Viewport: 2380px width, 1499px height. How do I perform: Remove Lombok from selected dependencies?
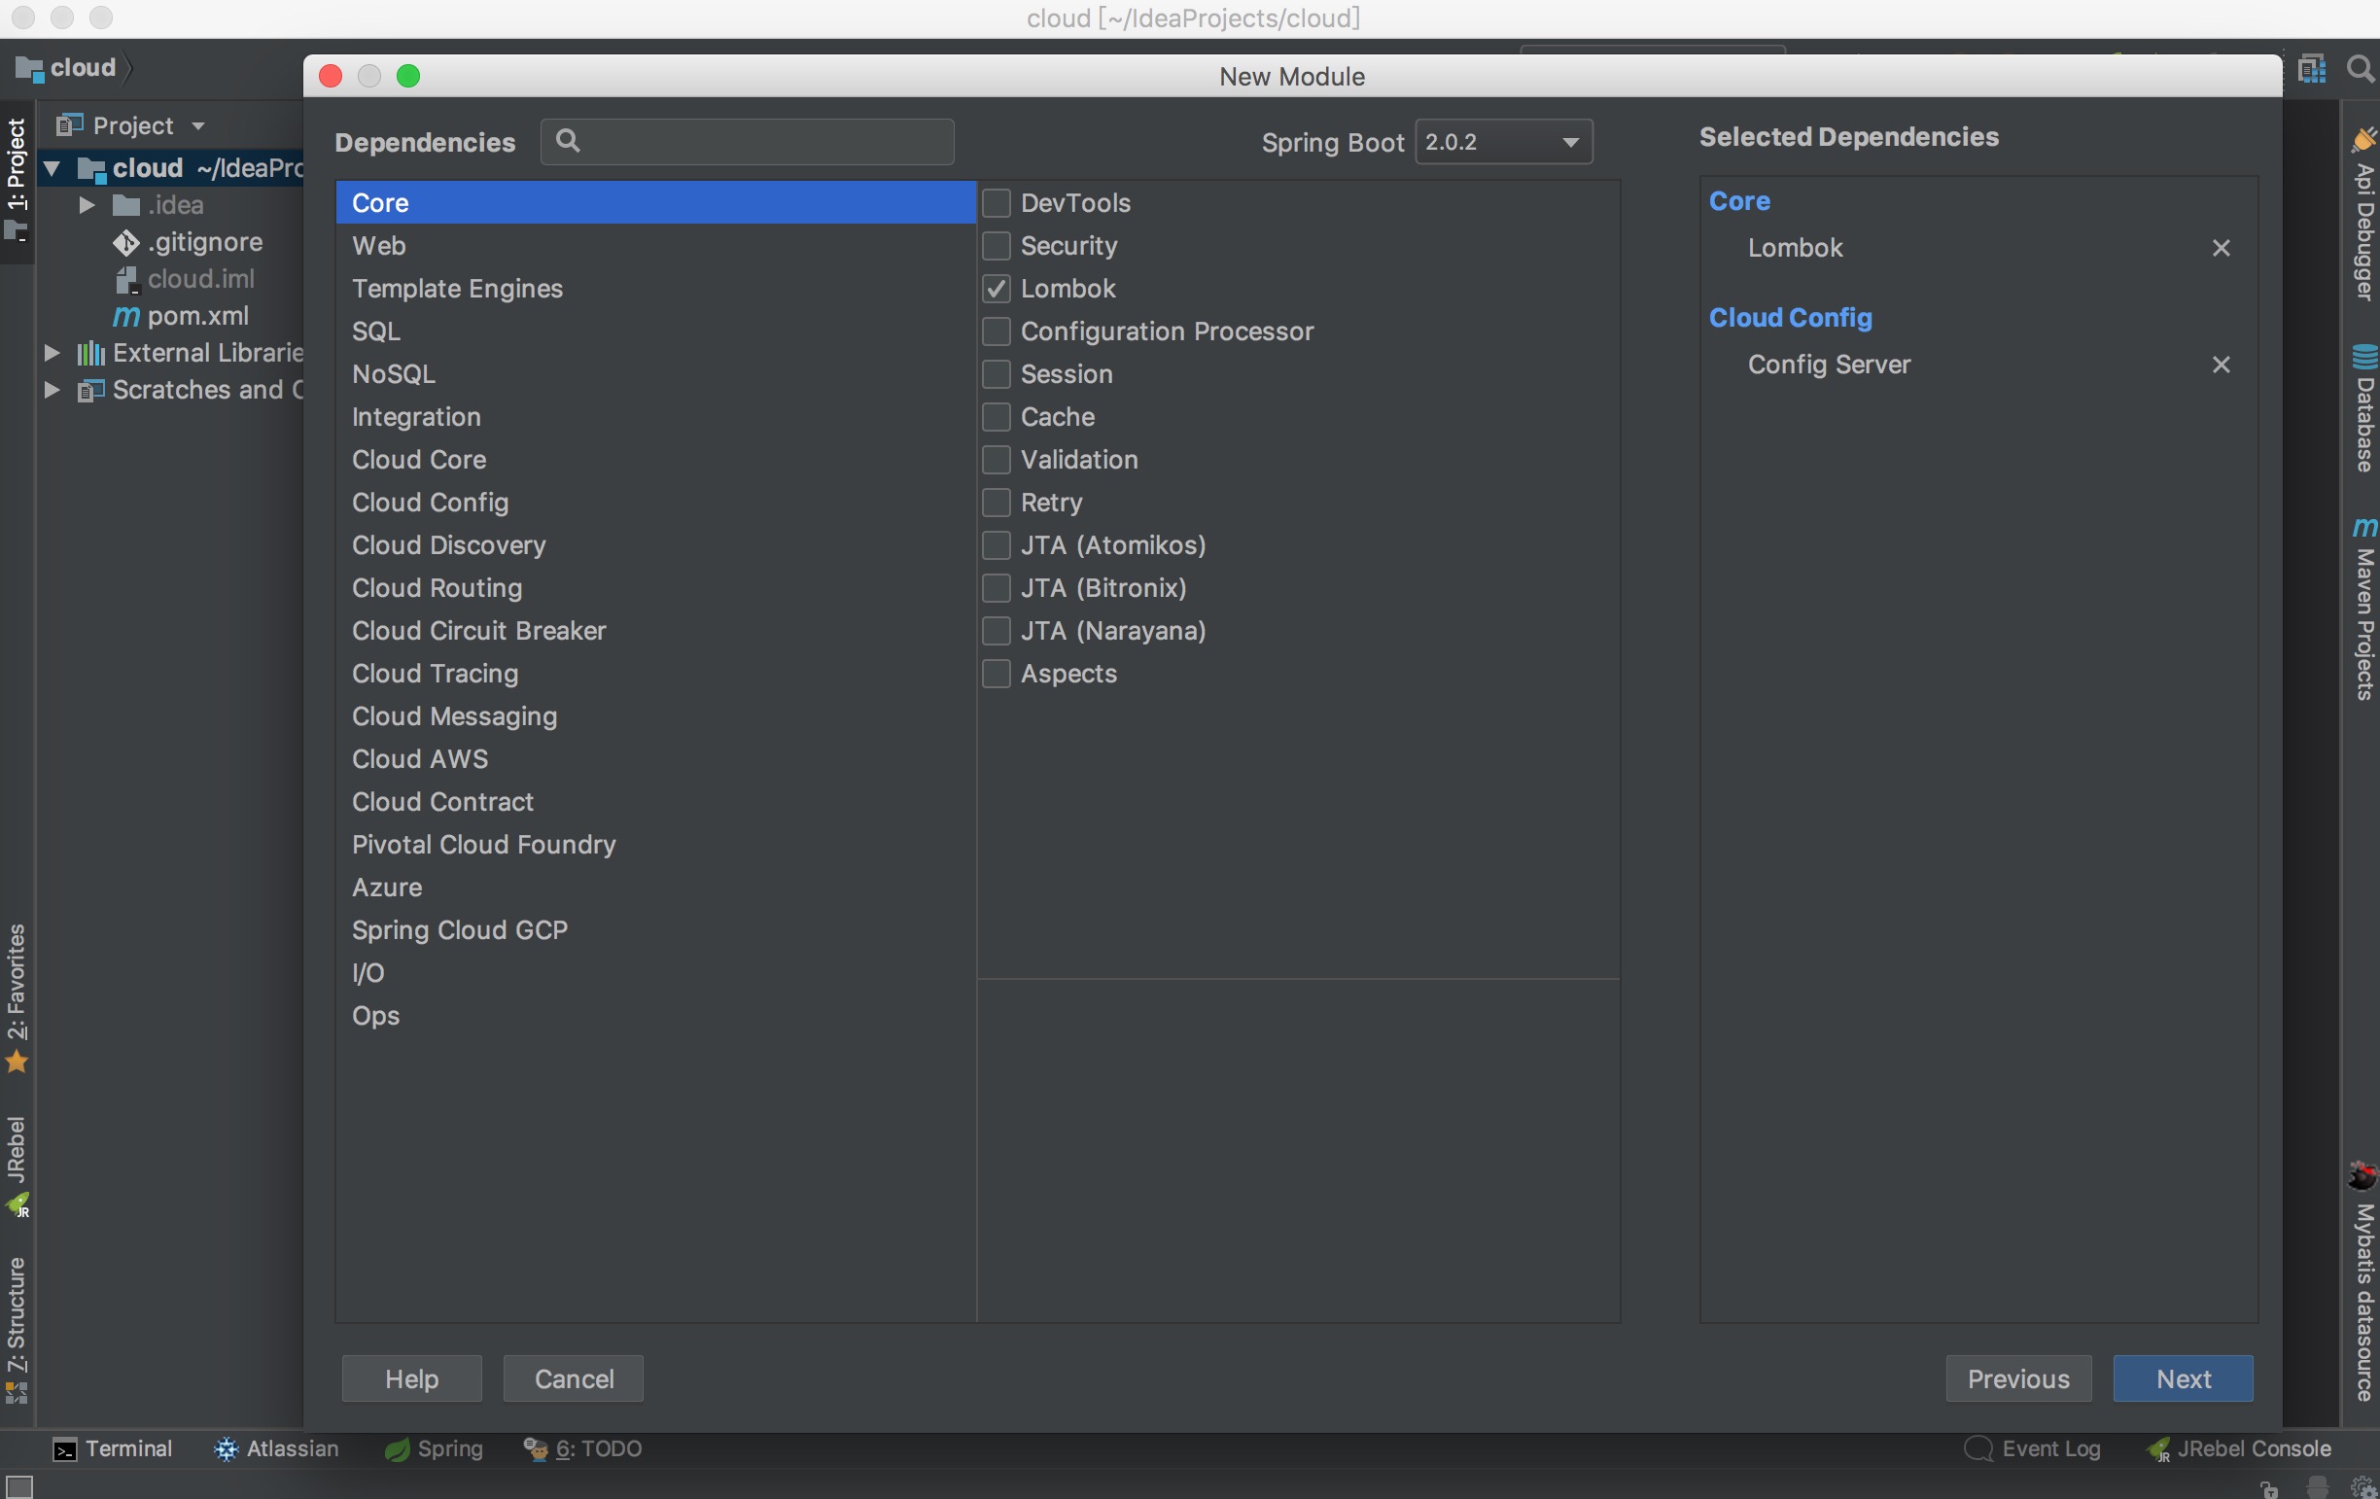click(2220, 248)
